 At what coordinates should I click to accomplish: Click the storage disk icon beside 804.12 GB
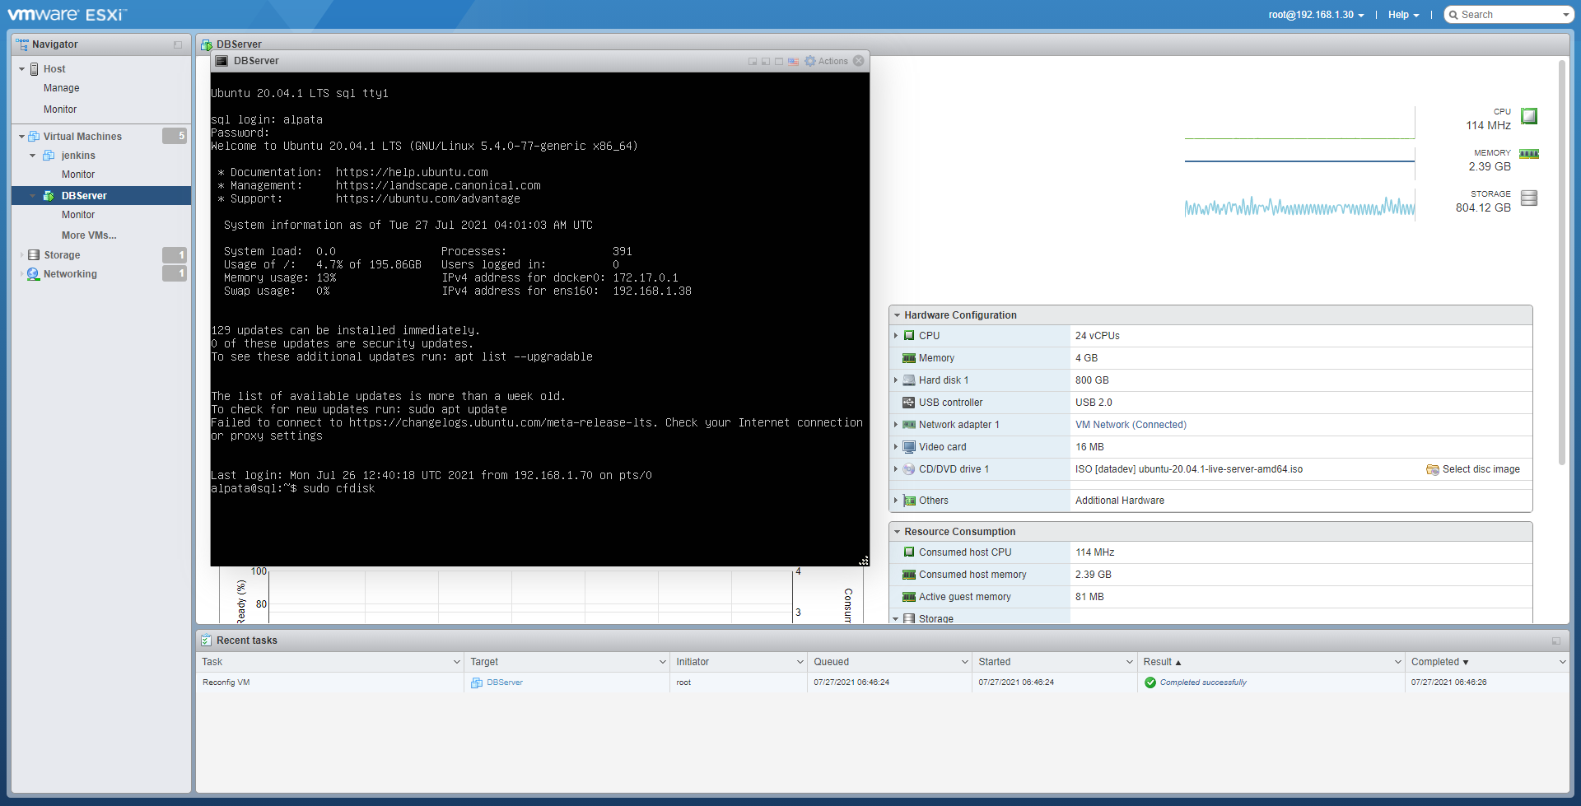(x=1528, y=198)
